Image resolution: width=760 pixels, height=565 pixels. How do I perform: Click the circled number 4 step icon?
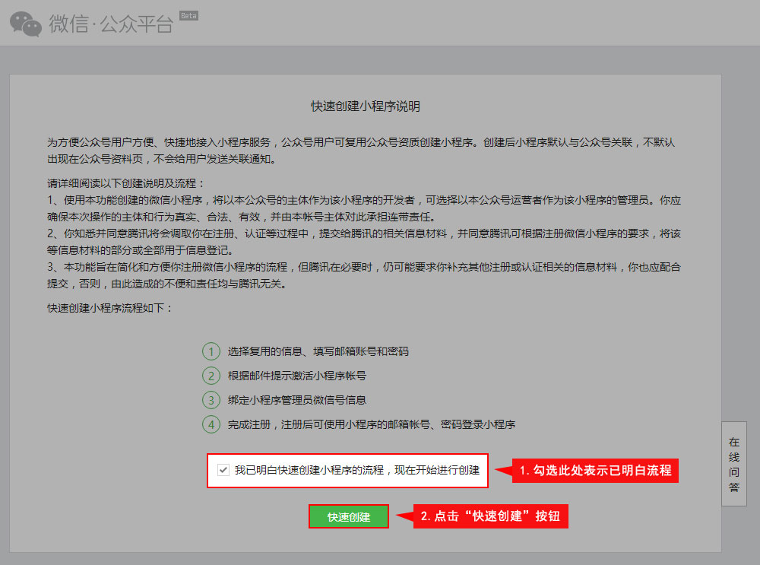point(211,424)
